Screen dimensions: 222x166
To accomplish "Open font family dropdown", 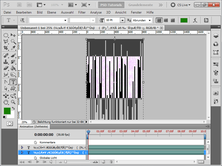I will pyautogui.click(x=65, y=20).
